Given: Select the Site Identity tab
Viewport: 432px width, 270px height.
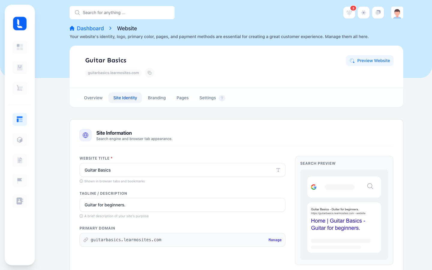Looking at the screenshot, I should click(125, 98).
